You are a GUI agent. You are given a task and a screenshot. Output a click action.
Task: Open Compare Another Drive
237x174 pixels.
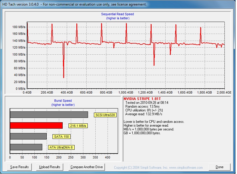[x=87, y=167]
